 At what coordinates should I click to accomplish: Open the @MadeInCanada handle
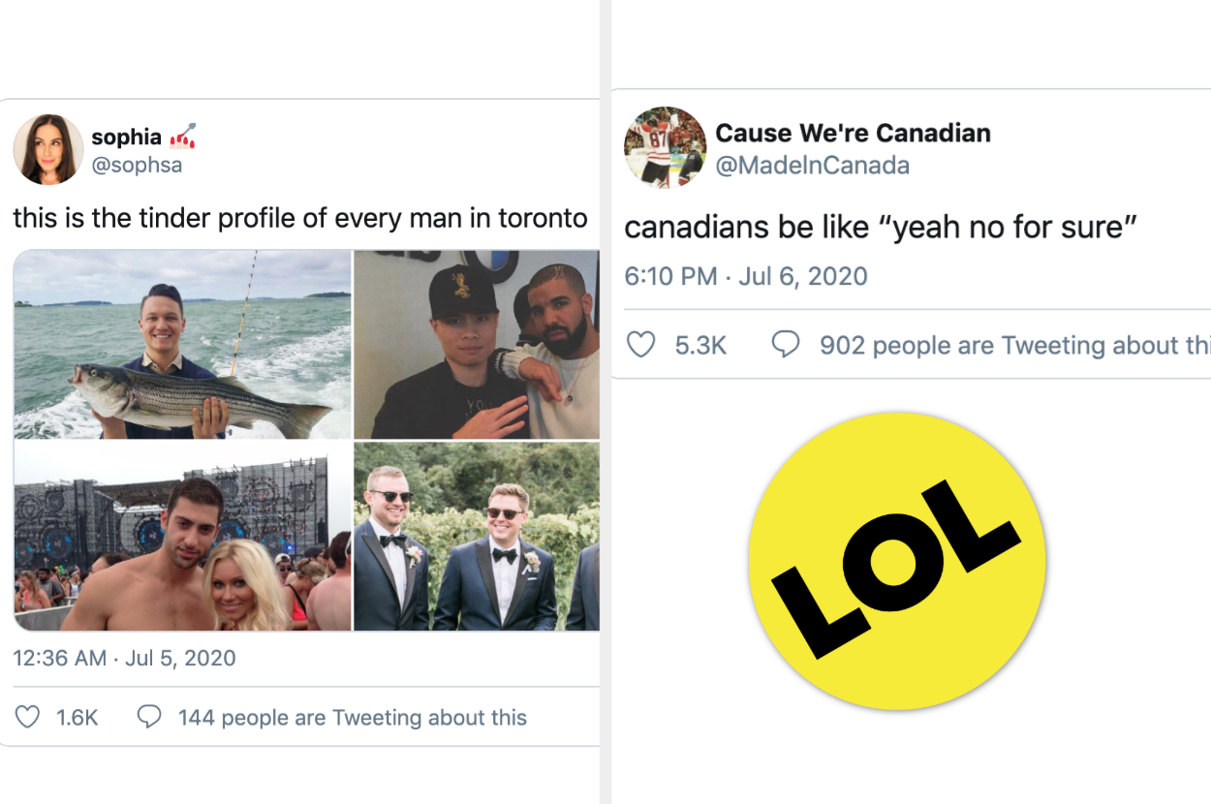pos(812,166)
